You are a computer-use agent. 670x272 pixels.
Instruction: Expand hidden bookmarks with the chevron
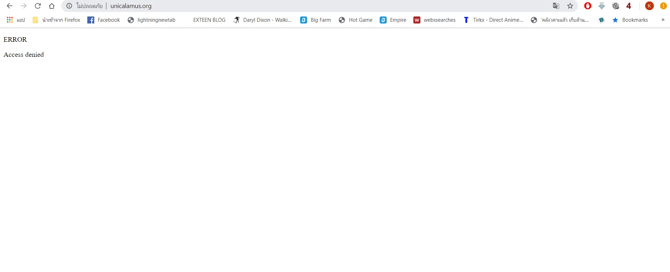click(663, 20)
